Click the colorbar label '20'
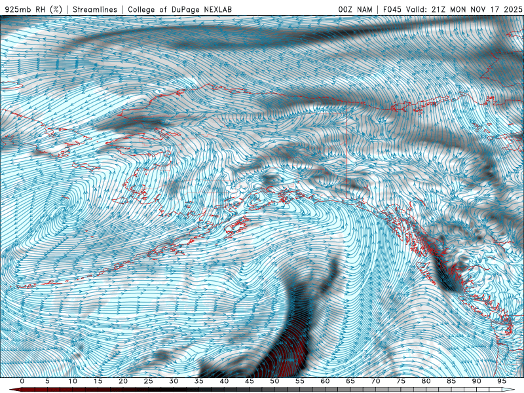Screen dimensions: 524x393 (123, 381)
